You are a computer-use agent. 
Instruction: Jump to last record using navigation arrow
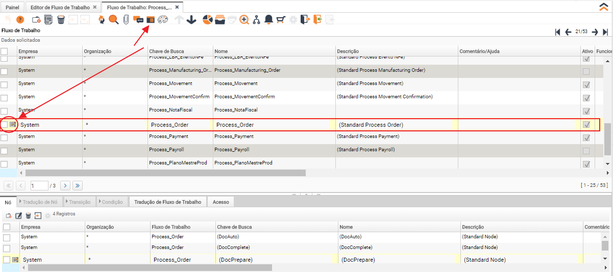click(x=605, y=32)
